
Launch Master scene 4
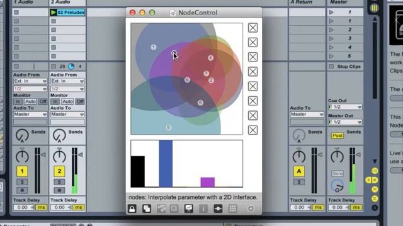[331, 48]
